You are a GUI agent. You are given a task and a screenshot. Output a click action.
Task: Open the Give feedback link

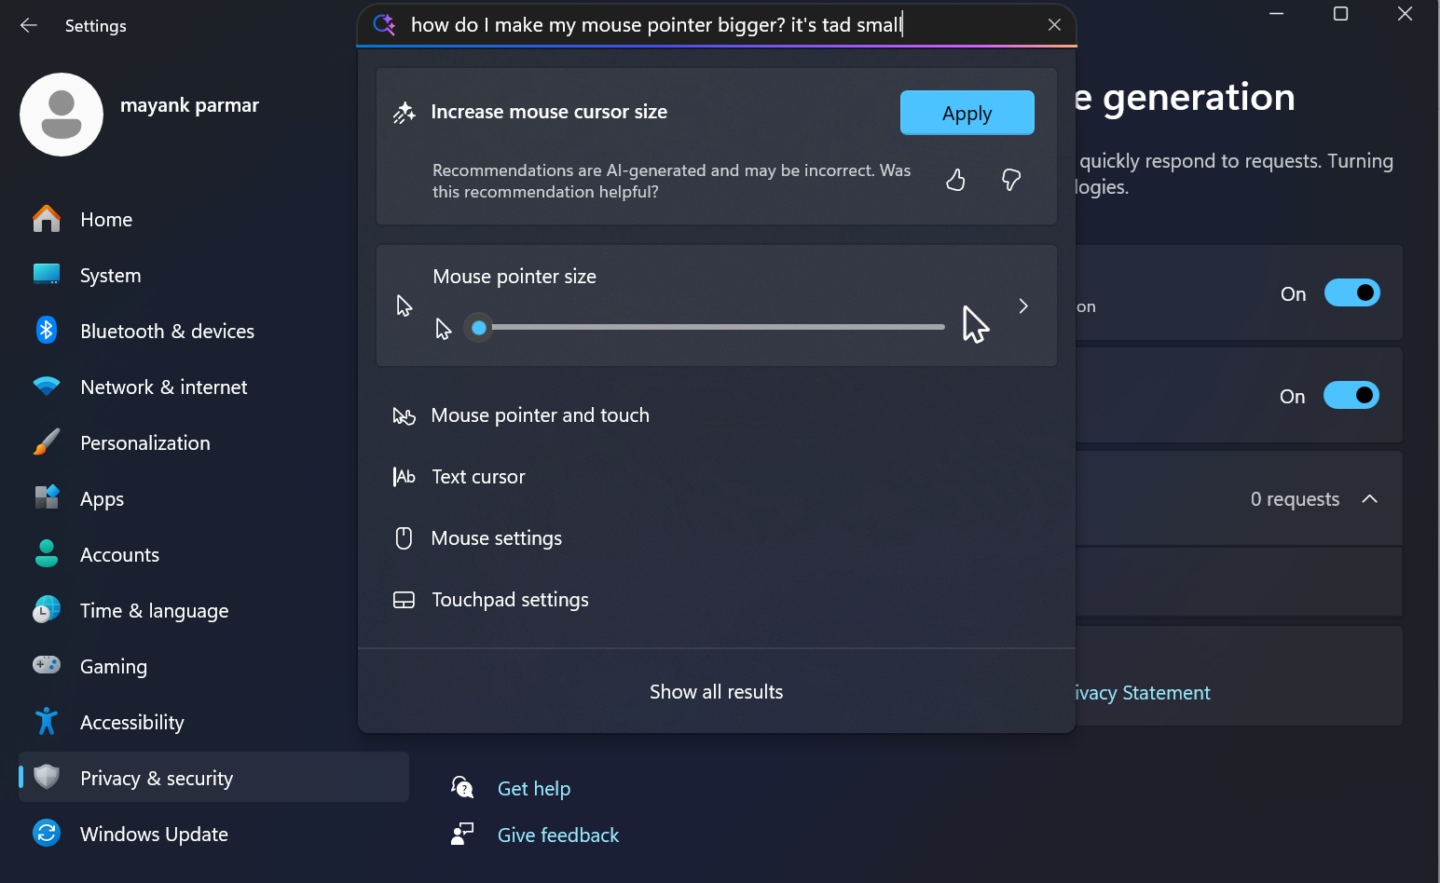pyautogui.click(x=558, y=835)
